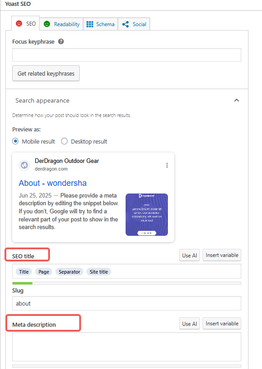Click the SEO title length progress bar
The image size is (262, 369).
[126, 283]
